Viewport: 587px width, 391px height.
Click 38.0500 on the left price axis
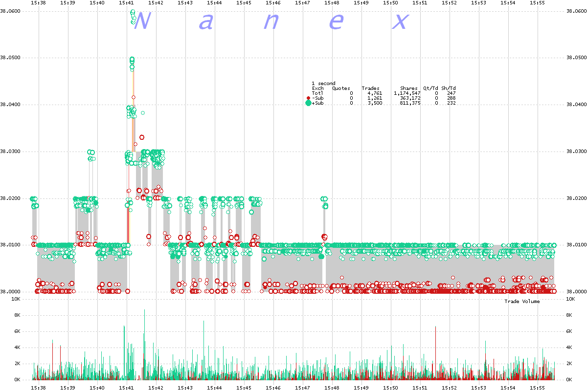tap(11, 58)
